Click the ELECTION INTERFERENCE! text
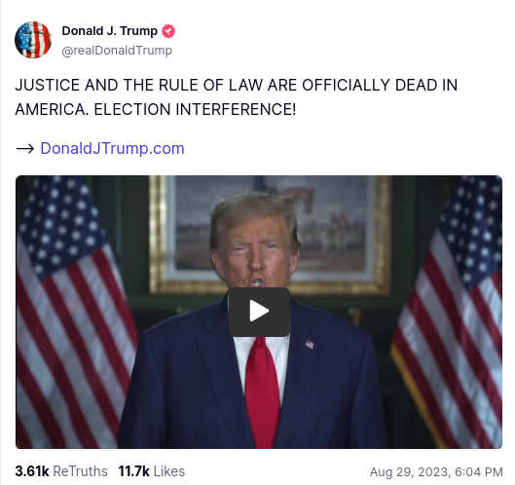This screenshot has width=515, height=485. tap(195, 109)
